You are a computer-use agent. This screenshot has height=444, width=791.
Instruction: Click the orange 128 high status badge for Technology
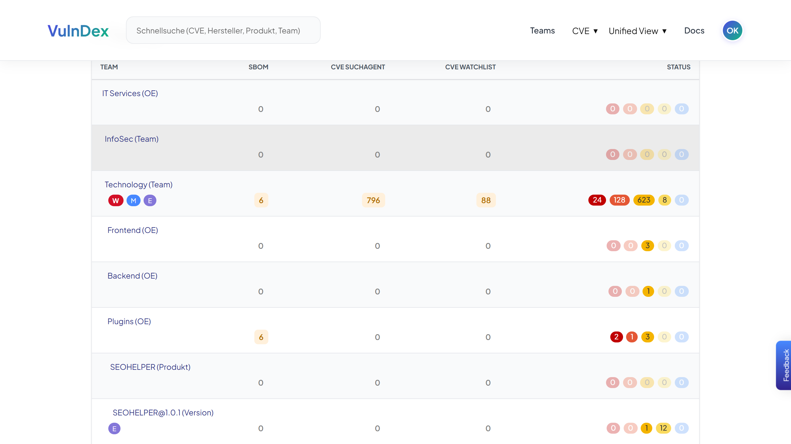(619, 200)
